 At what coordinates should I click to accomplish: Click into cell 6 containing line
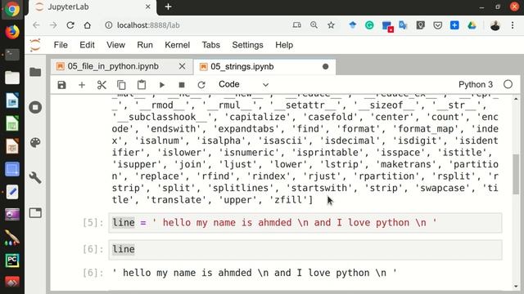pyautogui.click(x=305, y=249)
